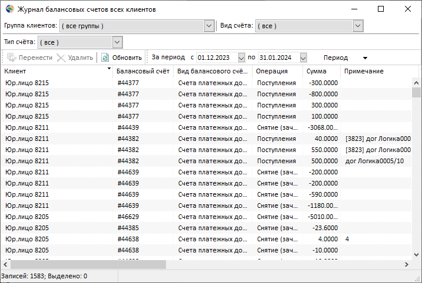Click amount cell -5010.00
Screen dimensions: 422x283
[323, 217]
